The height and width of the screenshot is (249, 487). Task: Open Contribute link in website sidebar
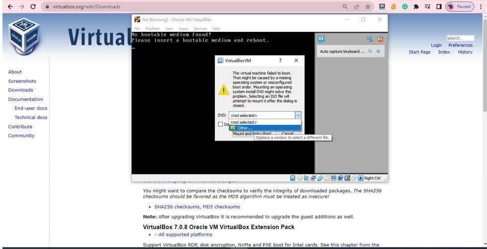point(20,127)
